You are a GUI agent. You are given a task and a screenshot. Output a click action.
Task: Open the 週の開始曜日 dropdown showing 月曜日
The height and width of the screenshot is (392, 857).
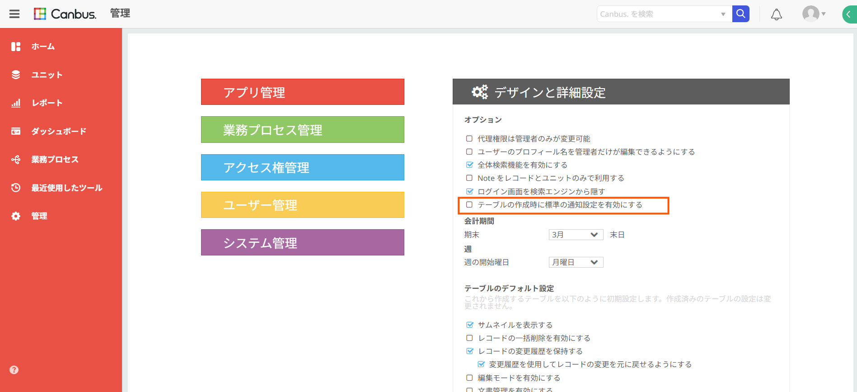576,262
